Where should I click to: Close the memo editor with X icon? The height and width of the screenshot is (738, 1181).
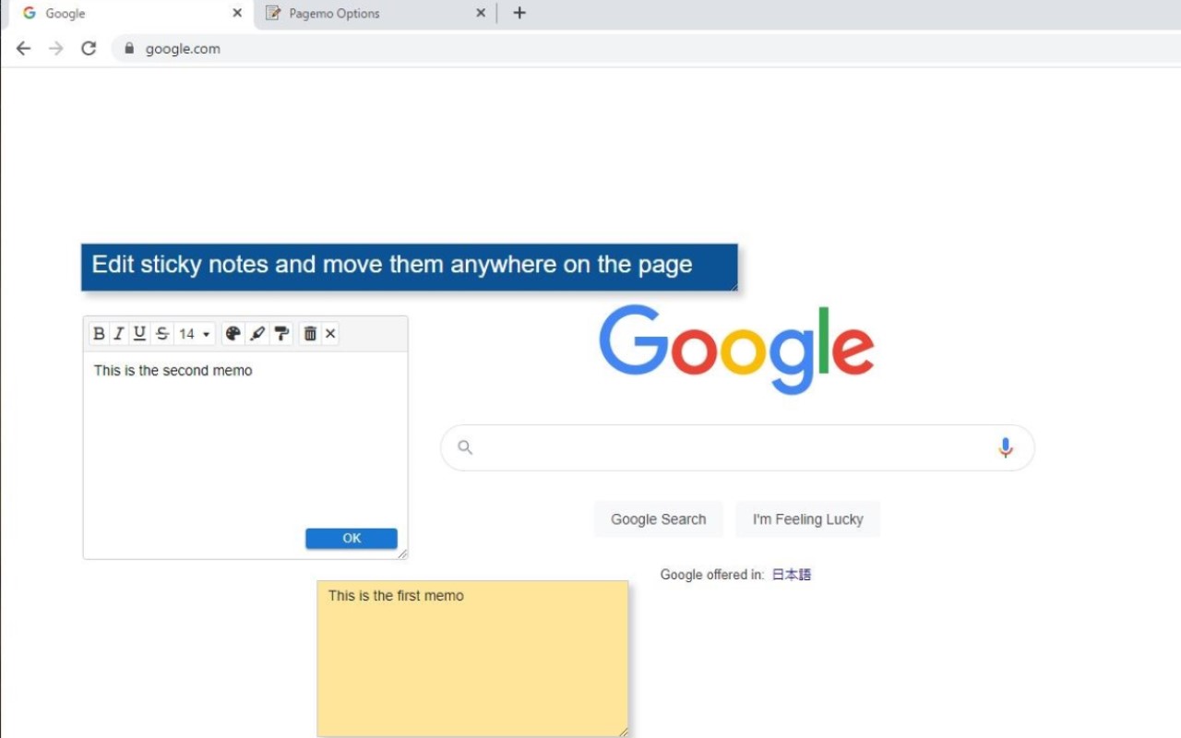(x=330, y=334)
